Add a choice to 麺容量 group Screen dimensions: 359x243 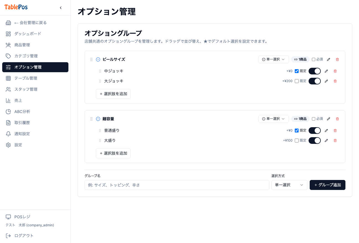pyautogui.click(x=113, y=153)
